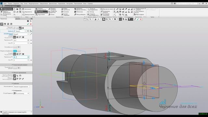Open the Справка menu

pyautogui.click(x=90, y=4)
